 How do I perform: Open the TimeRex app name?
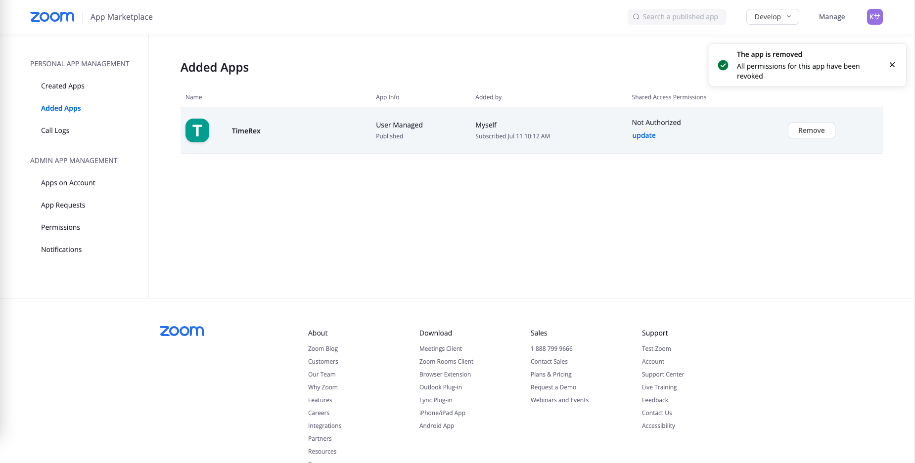coord(246,131)
